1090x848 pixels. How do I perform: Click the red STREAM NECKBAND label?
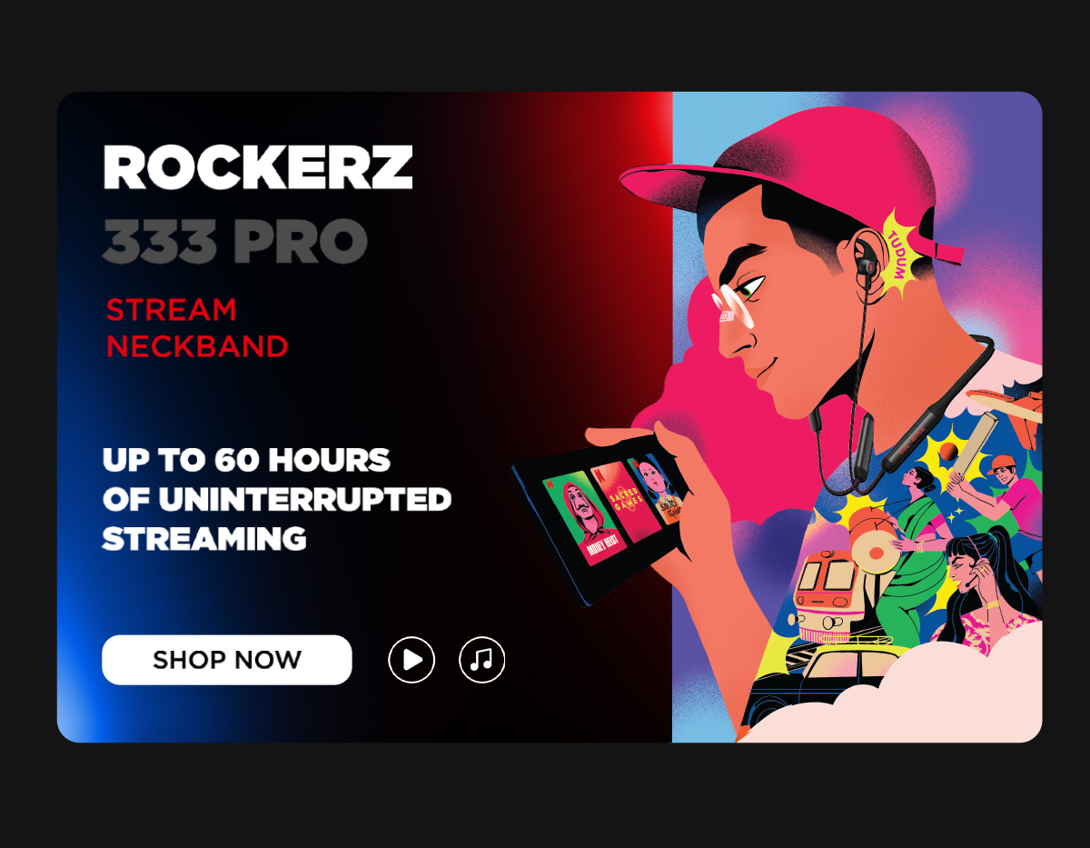coord(197,328)
